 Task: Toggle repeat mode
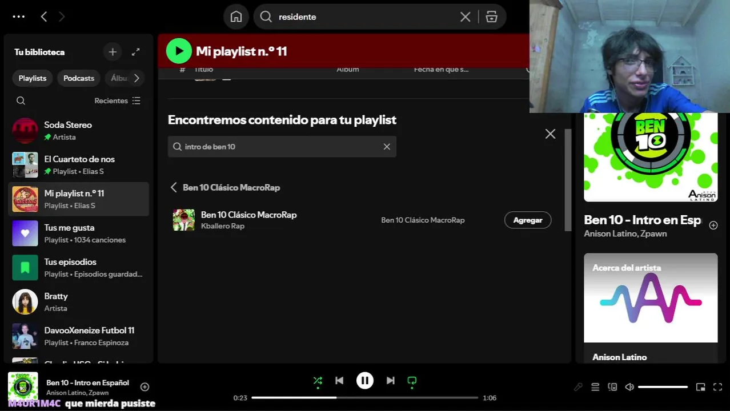tap(412, 381)
